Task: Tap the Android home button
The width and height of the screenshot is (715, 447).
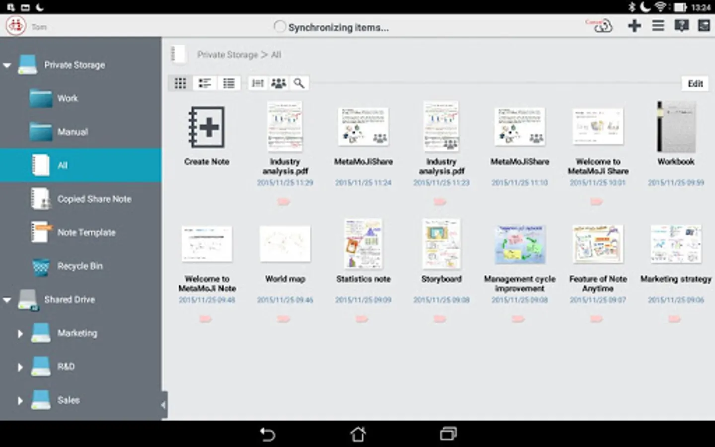Action: [358, 434]
